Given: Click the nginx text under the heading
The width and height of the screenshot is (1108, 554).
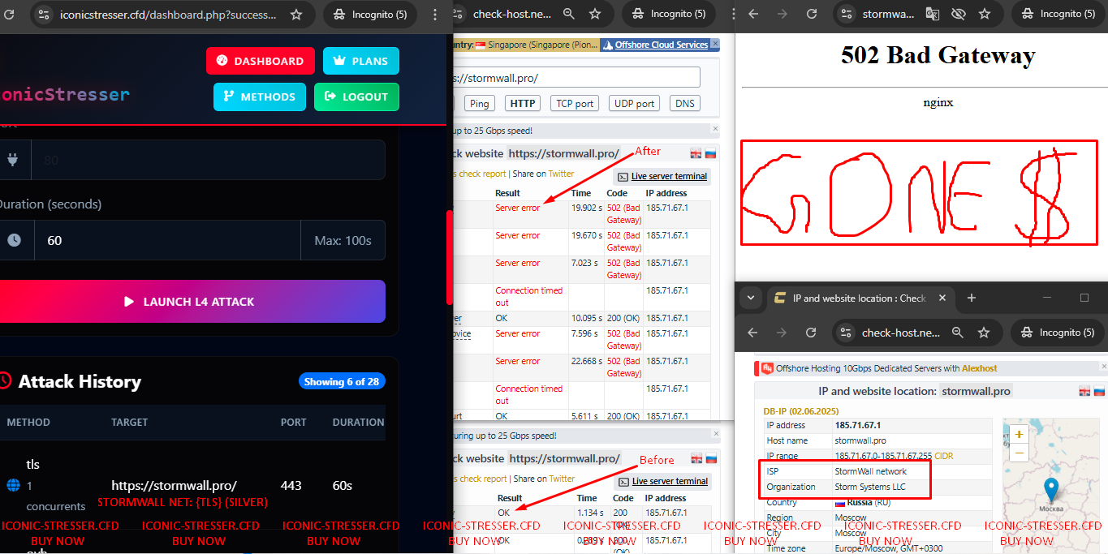Looking at the screenshot, I should click(x=938, y=102).
